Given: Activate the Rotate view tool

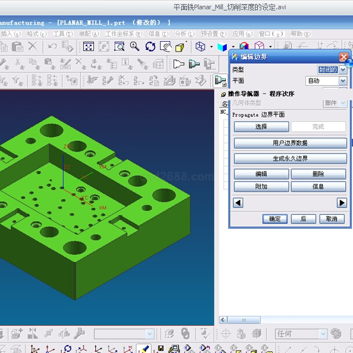Looking at the screenshot, I should (150, 47).
